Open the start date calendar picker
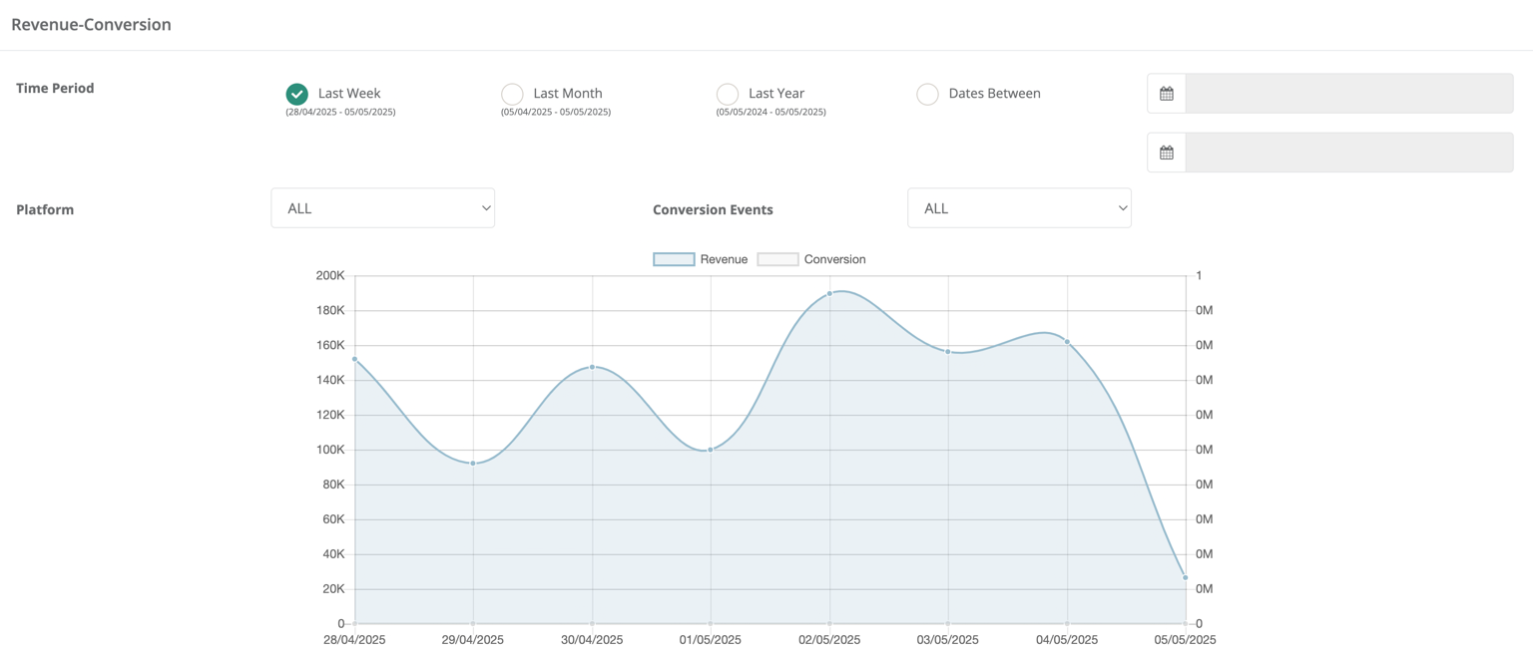The image size is (1533, 654). pyautogui.click(x=1166, y=93)
